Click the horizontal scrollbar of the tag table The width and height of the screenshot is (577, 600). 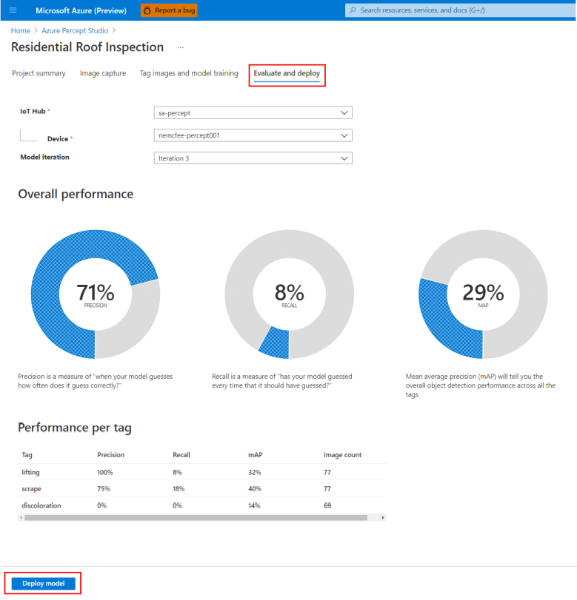pos(196,518)
